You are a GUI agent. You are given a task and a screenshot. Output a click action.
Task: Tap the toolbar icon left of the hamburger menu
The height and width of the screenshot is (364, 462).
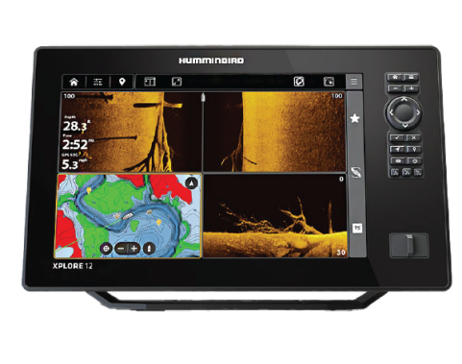coord(328,82)
